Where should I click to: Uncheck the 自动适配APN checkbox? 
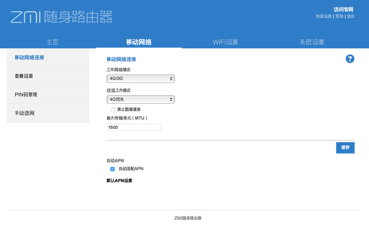pyautogui.click(x=113, y=169)
